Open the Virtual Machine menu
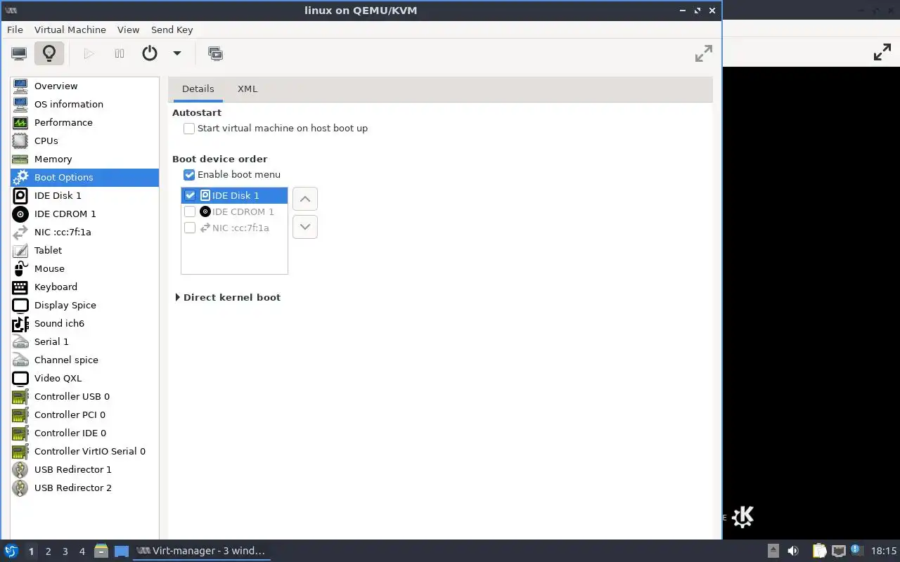Viewport: 900px width, 562px height. pyautogui.click(x=70, y=30)
